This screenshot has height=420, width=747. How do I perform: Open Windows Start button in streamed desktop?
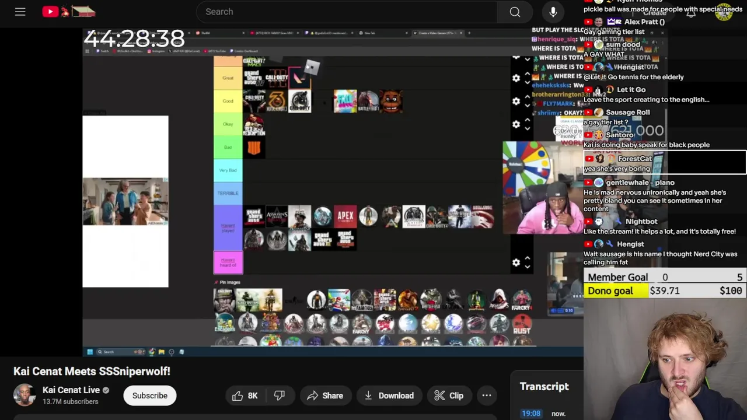(89, 352)
